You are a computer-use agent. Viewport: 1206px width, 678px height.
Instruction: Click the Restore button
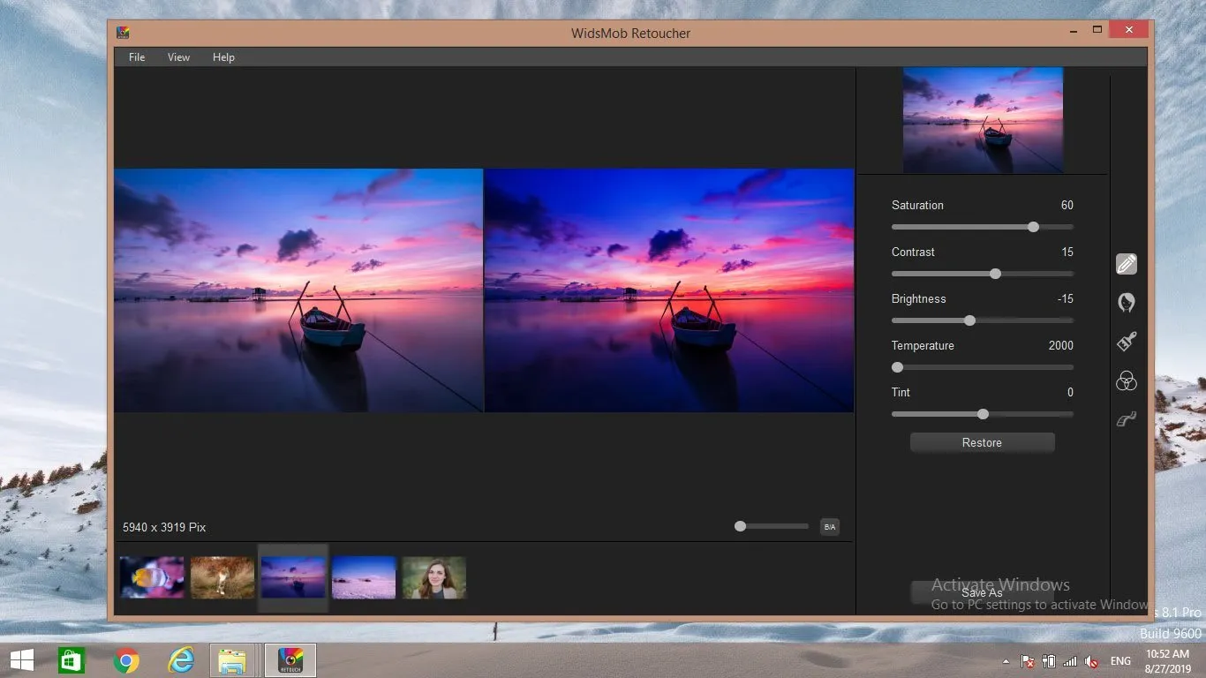982,443
